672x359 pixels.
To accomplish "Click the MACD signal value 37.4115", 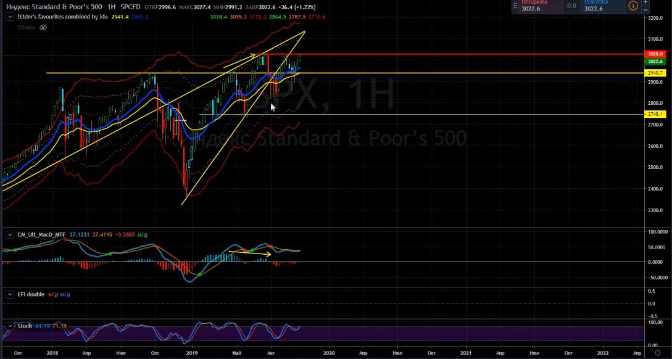I will (x=102, y=235).
